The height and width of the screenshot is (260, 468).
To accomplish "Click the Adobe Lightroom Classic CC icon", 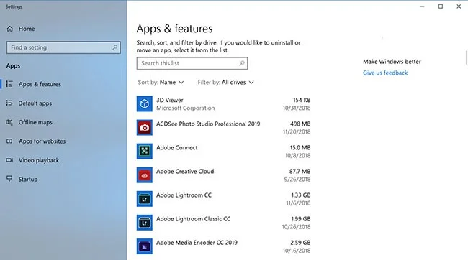I will [145, 223].
